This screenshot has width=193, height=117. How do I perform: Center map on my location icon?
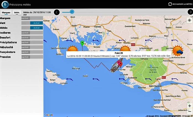coord(189,20)
